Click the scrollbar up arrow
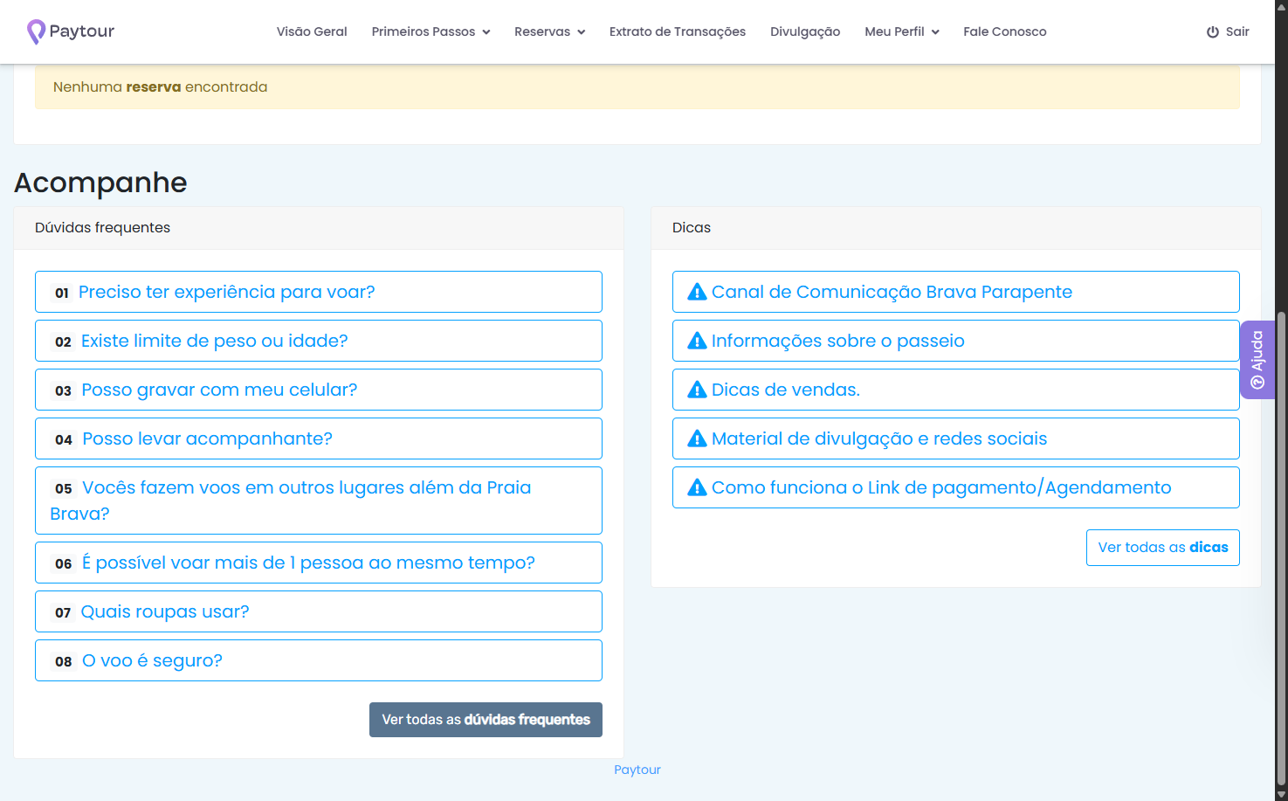1288x801 pixels. (x=1281, y=7)
